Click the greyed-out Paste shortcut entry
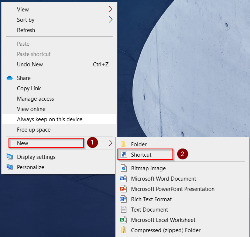 [x=59, y=54]
